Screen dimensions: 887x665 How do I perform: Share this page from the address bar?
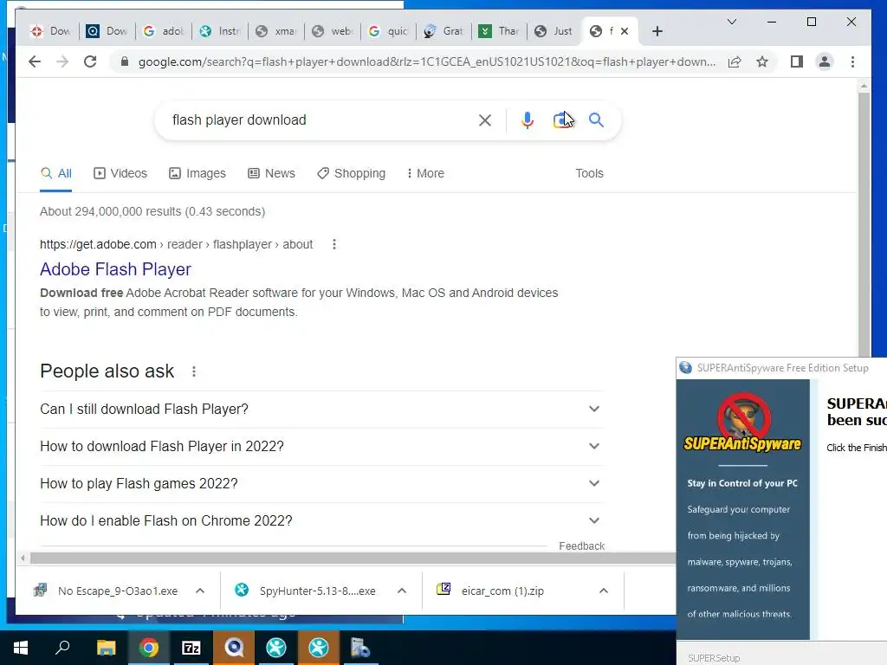point(735,61)
